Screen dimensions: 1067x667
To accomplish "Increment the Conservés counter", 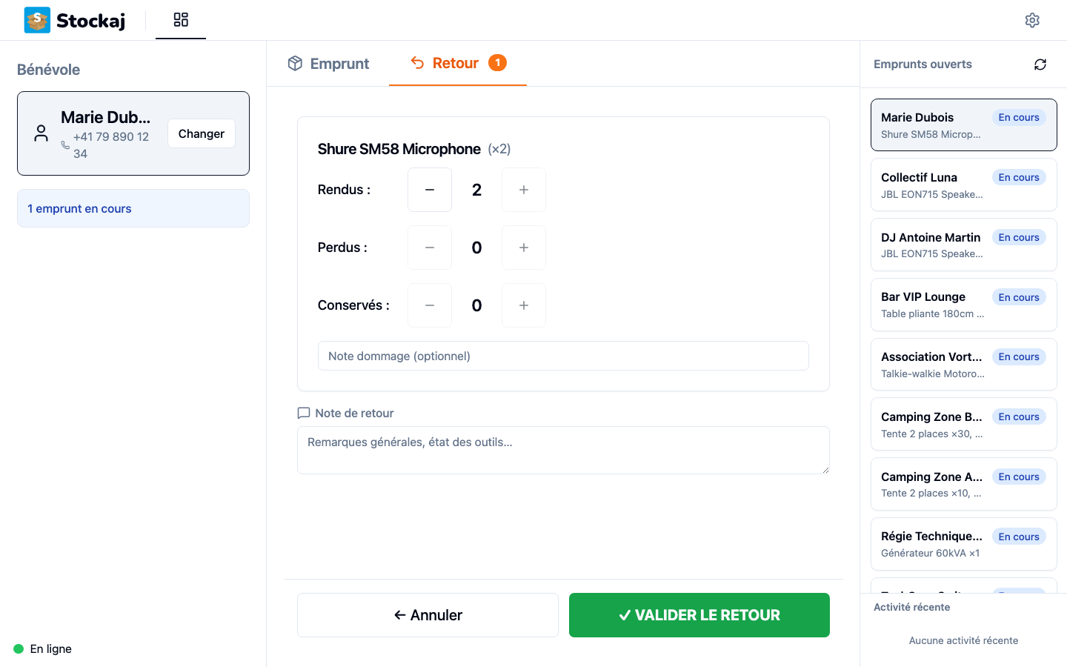I will pos(524,305).
